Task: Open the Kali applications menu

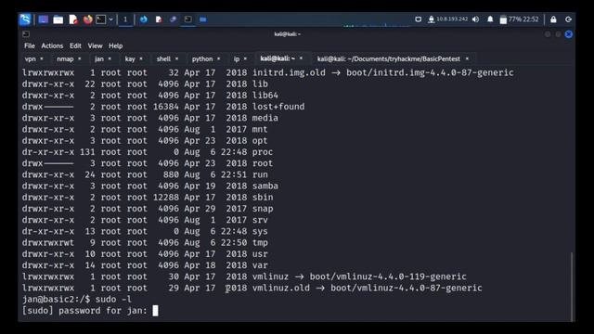Action: point(25,19)
